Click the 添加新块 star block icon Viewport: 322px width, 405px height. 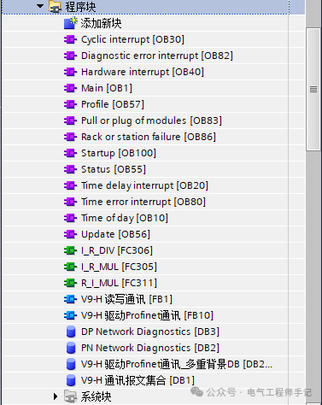(x=70, y=23)
